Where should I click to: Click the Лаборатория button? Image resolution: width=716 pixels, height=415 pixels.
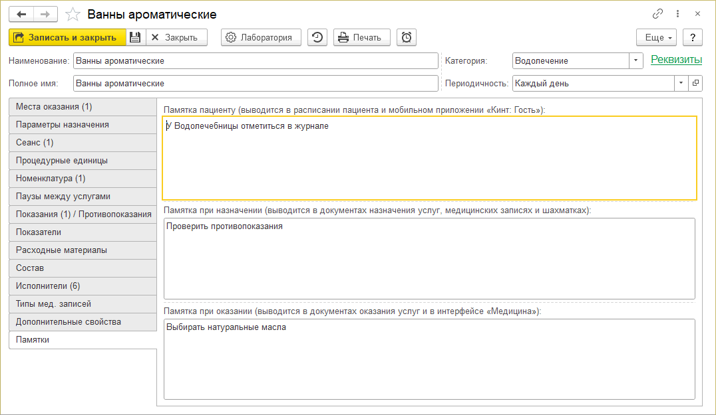pos(261,37)
